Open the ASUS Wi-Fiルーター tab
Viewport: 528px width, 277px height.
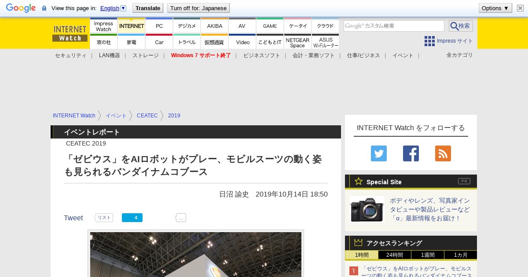click(326, 42)
